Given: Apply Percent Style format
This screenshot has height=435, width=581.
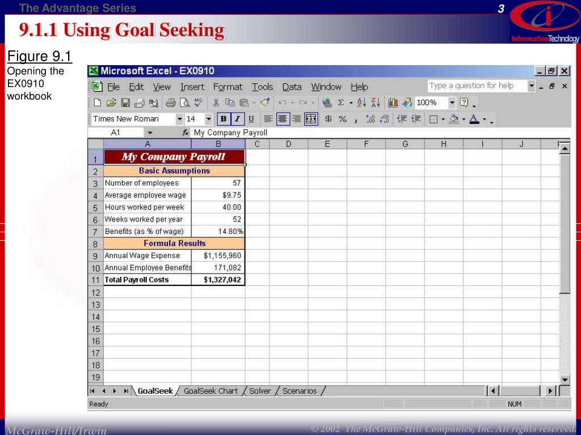Looking at the screenshot, I should tap(342, 119).
